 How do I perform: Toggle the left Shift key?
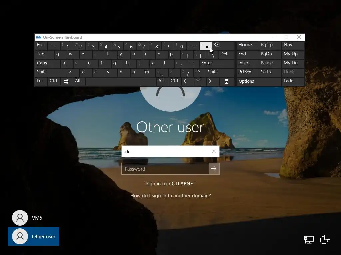coord(51,72)
